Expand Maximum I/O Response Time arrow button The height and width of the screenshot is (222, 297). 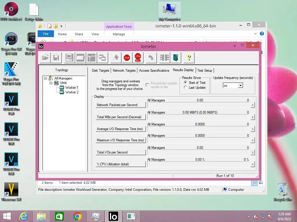click(x=253, y=140)
